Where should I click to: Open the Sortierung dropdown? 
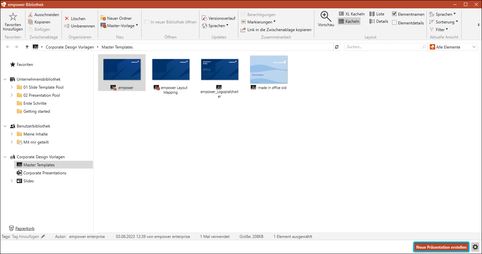coord(444,22)
